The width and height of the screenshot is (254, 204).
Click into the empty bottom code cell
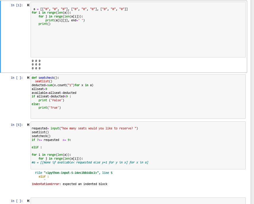pyautogui.click(x=138, y=201)
